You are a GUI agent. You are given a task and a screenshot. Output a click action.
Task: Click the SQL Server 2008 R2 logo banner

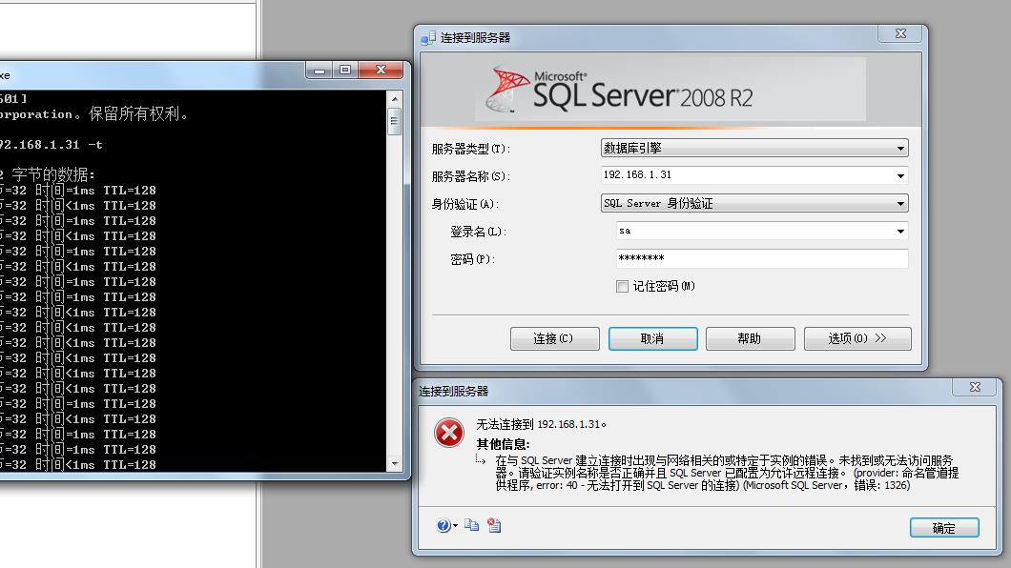coord(671,91)
